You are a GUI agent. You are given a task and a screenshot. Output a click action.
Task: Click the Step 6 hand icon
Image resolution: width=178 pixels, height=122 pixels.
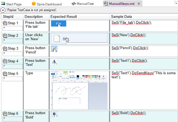5,114
